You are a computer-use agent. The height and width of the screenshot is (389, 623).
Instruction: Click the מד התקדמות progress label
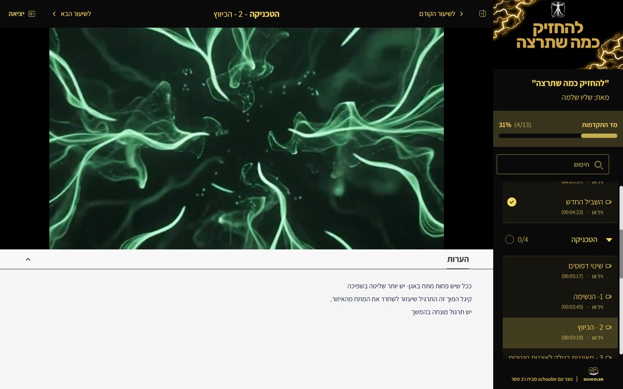click(x=599, y=125)
